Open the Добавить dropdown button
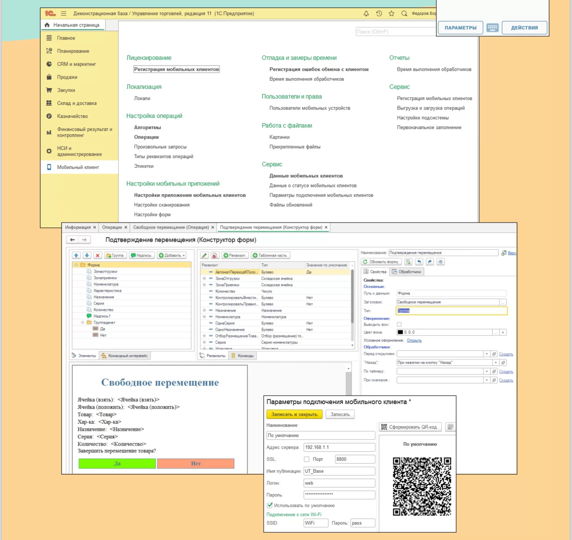572x540 pixels. [172, 255]
